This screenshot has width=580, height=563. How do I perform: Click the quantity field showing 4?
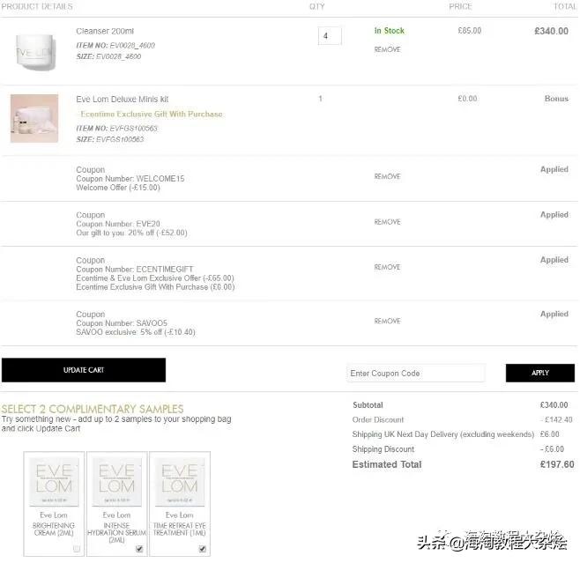(x=330, y=36)
